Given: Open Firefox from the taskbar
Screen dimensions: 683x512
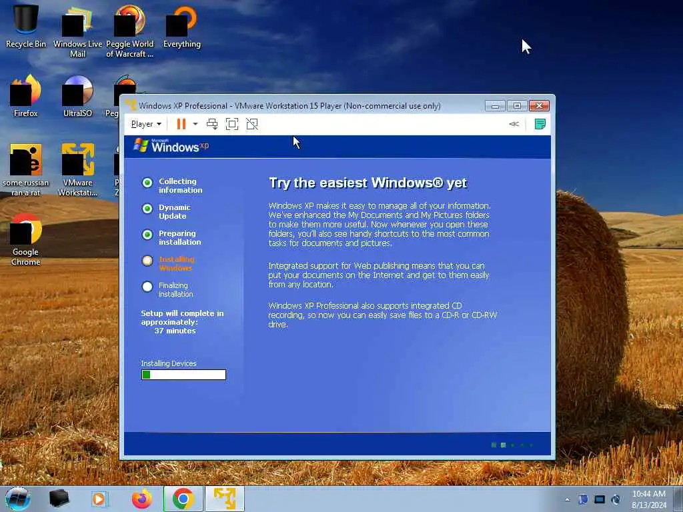Looking at the screenshot, I should tap(142, 499).
